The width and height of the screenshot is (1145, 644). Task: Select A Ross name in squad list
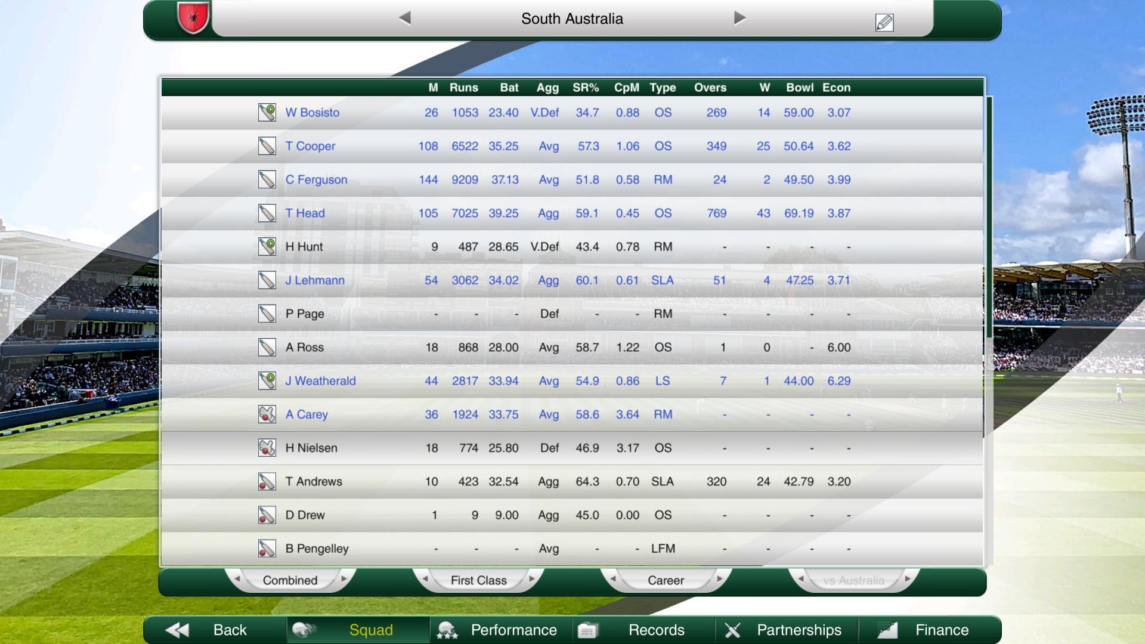click(304, 347)
